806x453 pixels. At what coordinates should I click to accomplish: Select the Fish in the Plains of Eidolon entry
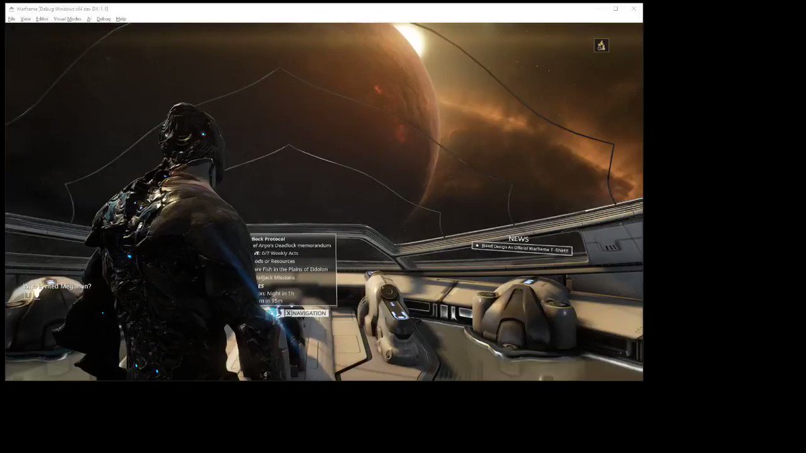[x=290, y=269]
